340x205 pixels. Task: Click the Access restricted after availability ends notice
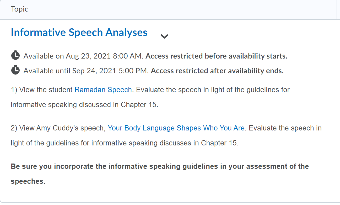[x=217, y=71]
